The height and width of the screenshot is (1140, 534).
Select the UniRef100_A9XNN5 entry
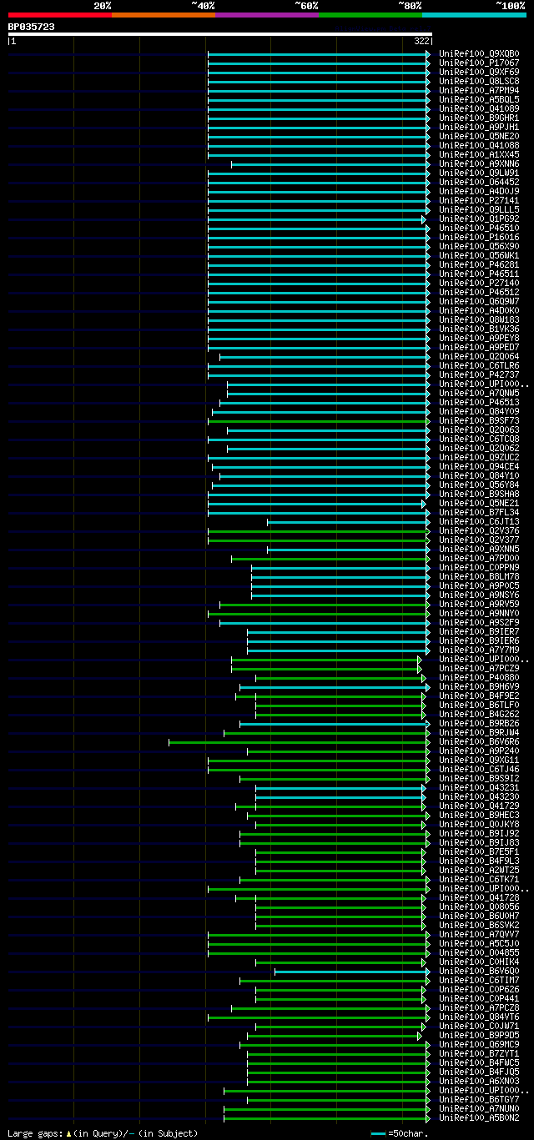coord(479,549)
